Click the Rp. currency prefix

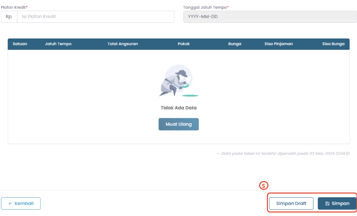point(9,17)
